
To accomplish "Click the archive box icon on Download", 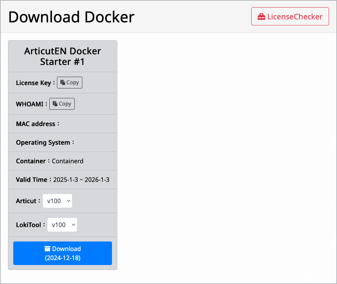I will (47, 249).
